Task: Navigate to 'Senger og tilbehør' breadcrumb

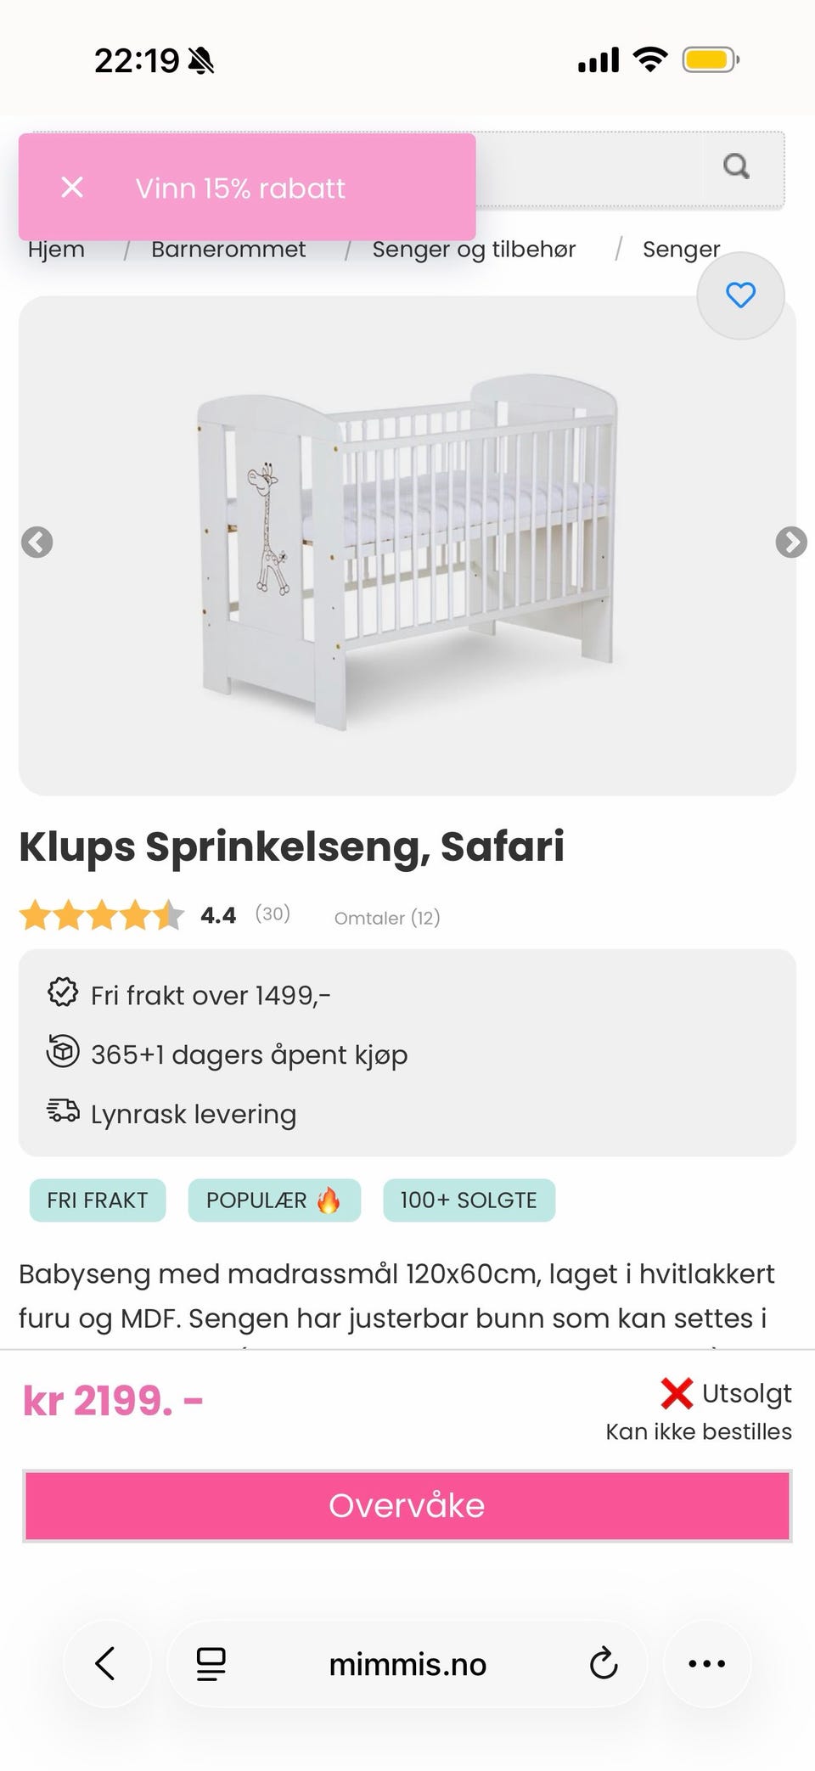Action: pyautogui.click(x=474, y=250)
